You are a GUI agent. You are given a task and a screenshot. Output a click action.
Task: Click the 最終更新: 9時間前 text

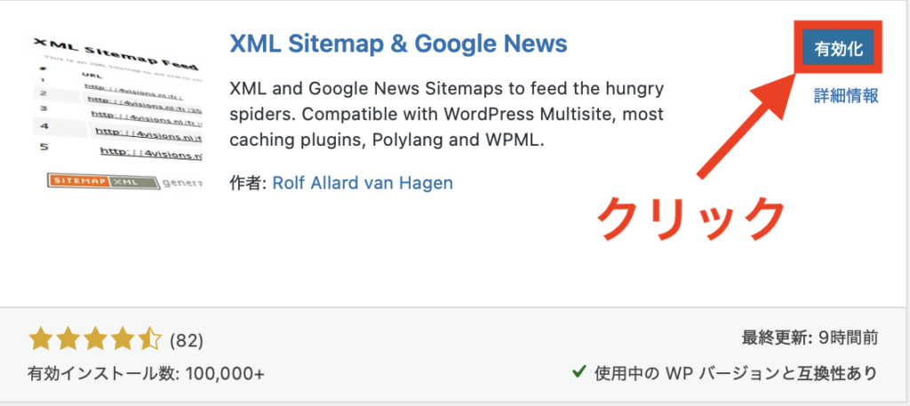point(810,338)
